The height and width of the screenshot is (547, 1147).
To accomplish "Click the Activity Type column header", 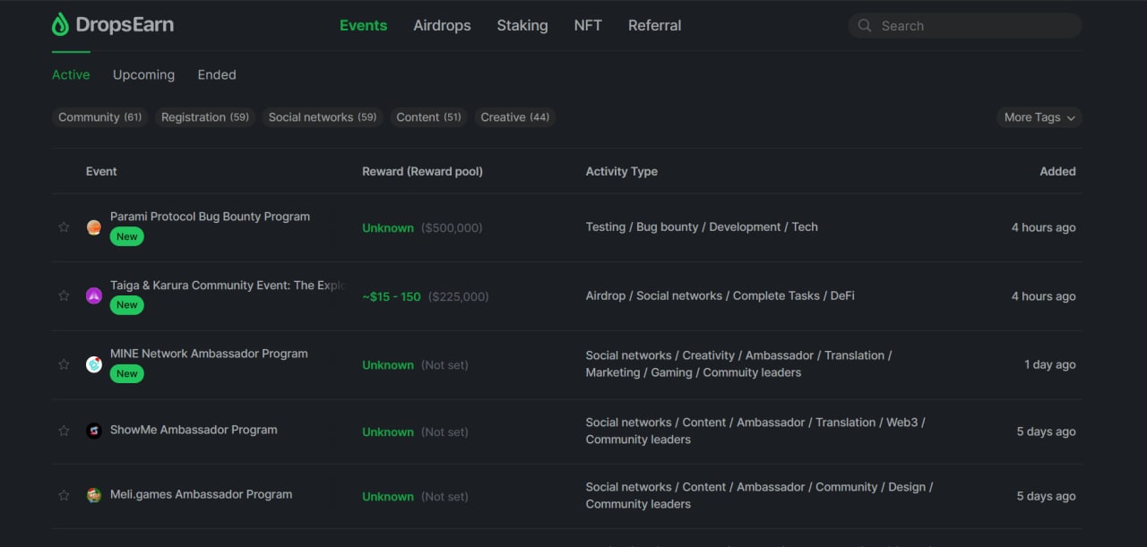I will (622, 171).
